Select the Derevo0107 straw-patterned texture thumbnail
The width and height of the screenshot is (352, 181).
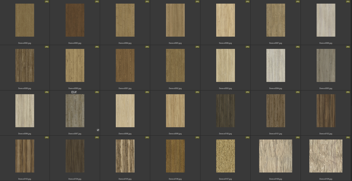[x=225, y=156]
